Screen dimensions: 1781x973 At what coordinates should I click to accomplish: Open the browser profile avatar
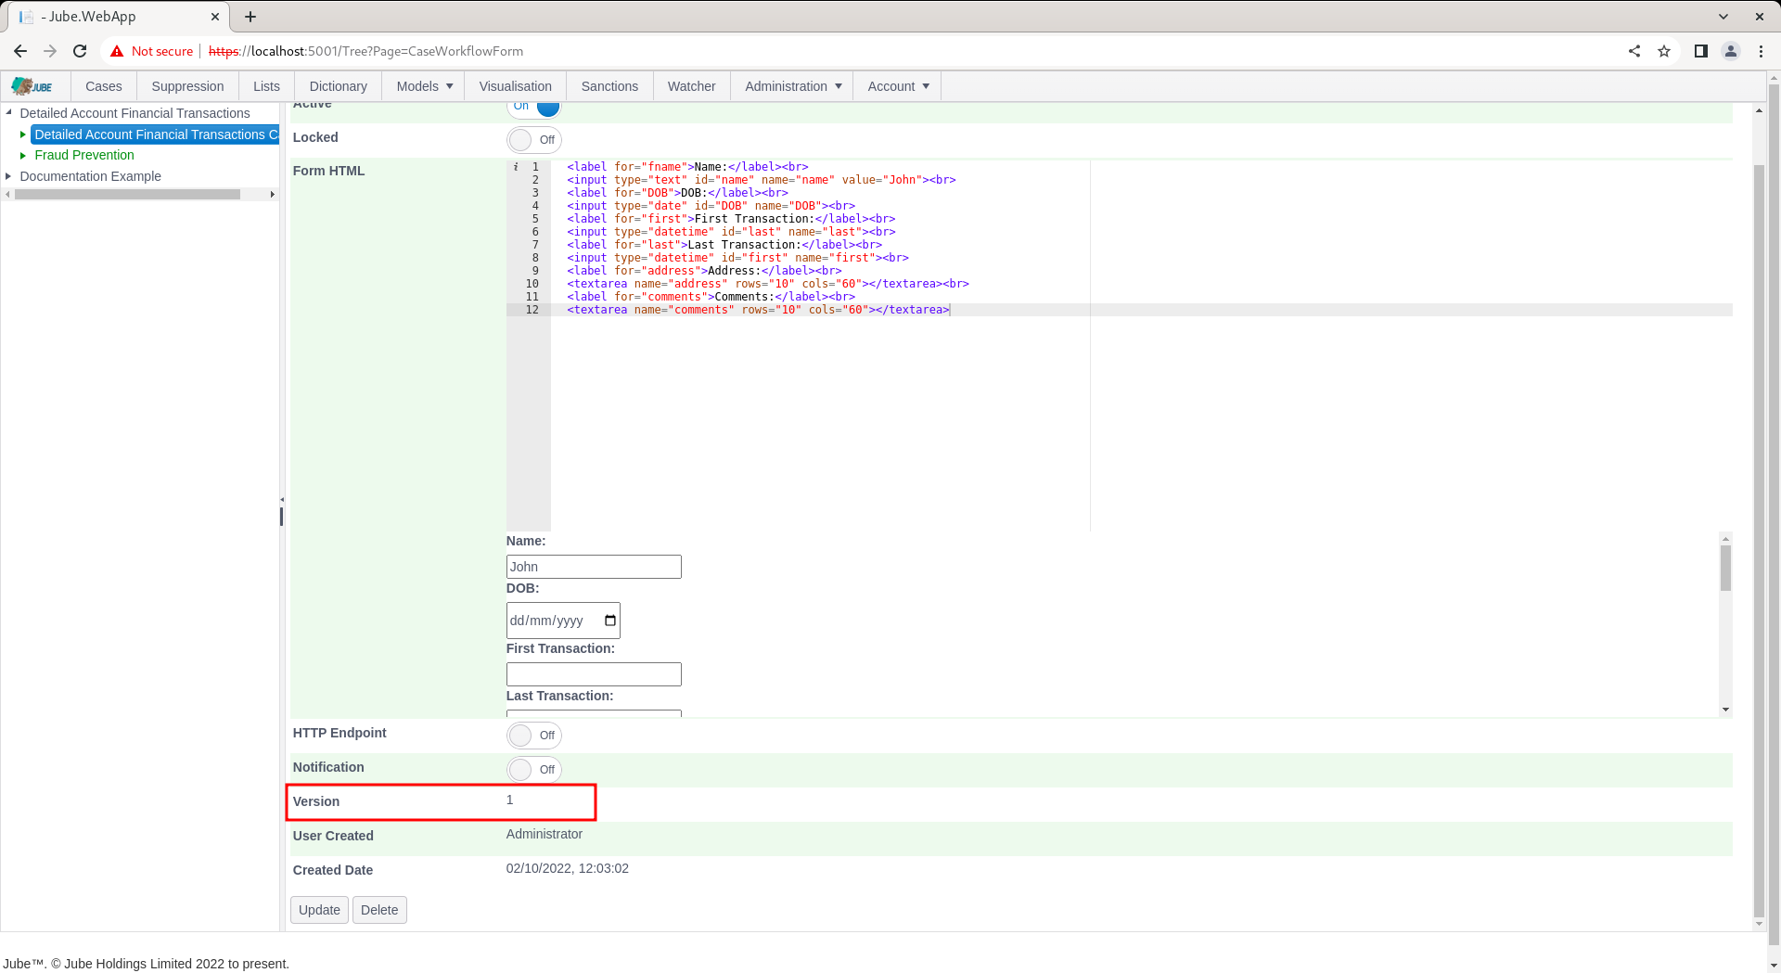[1731, 51]
